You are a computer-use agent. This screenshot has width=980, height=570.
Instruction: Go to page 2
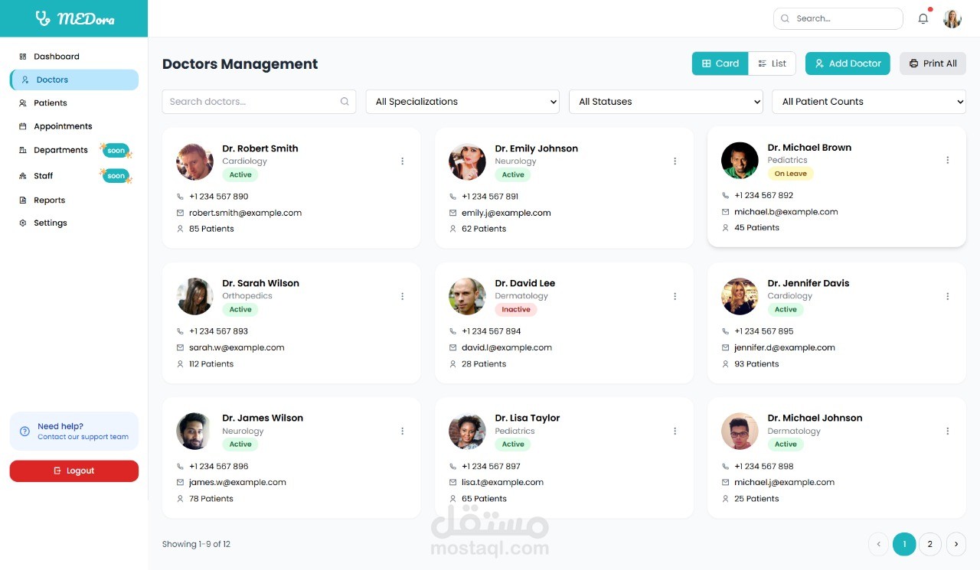tap(929, 544)
